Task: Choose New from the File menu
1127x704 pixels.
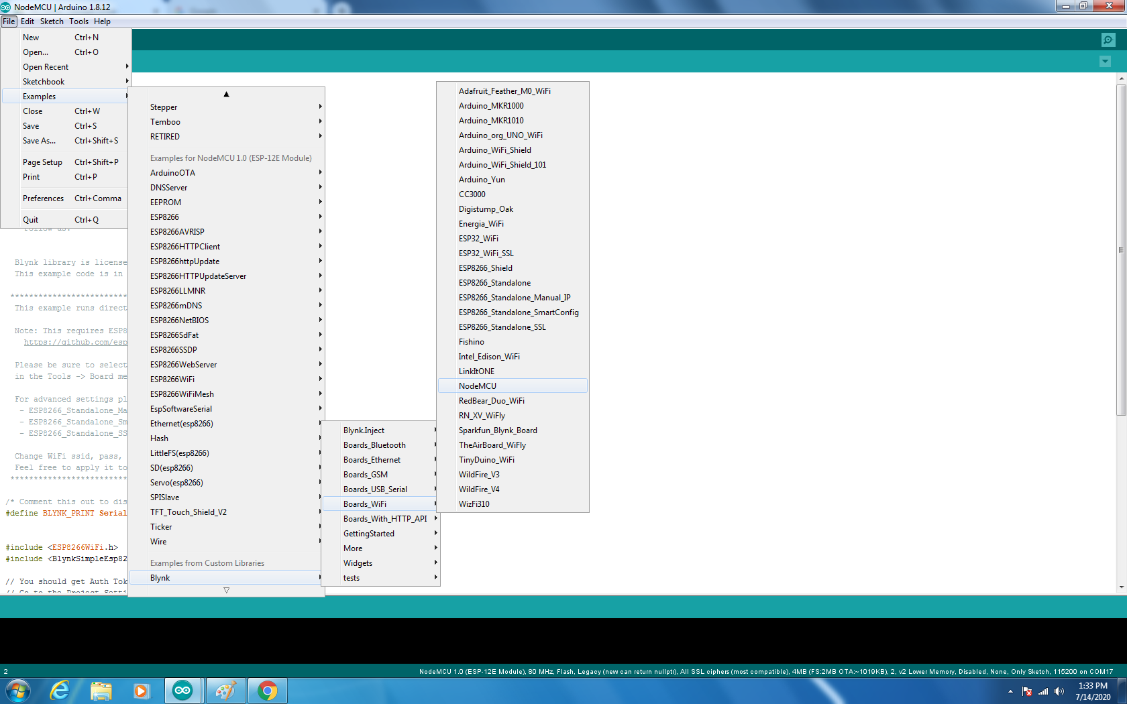Action: 65,38
